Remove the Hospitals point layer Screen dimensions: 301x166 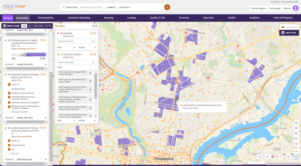click(95, 33)
